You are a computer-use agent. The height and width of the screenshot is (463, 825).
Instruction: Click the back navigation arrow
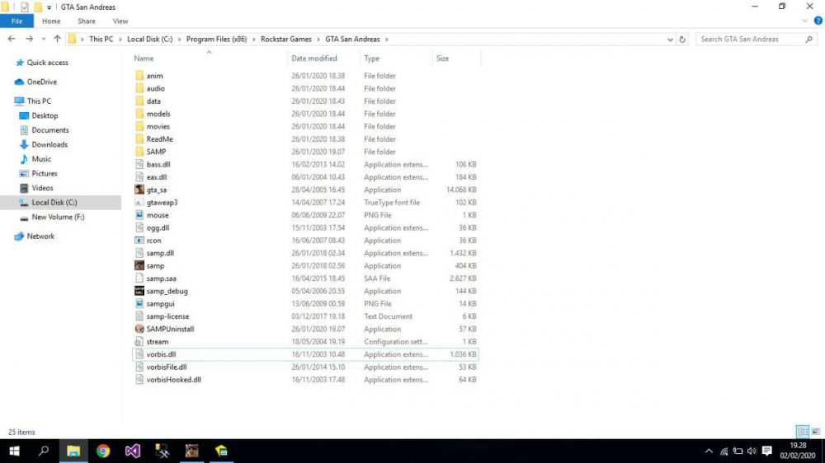point(12,39)
